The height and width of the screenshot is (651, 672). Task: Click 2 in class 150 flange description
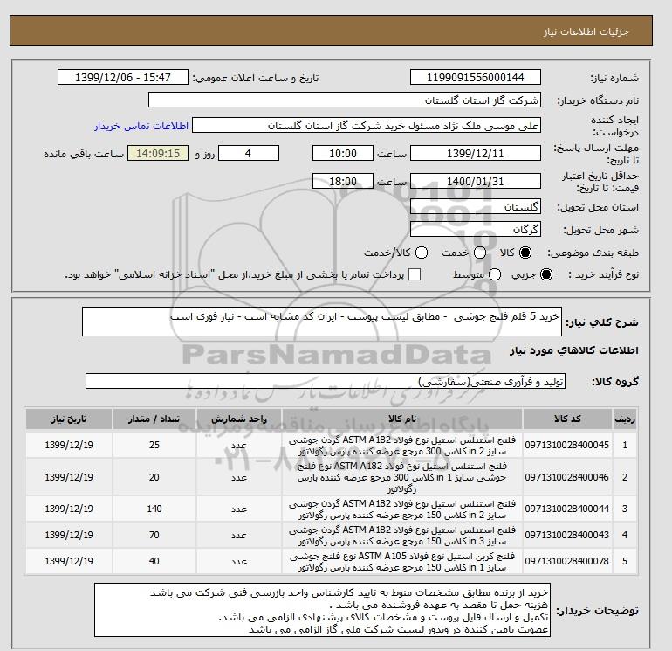402,509
